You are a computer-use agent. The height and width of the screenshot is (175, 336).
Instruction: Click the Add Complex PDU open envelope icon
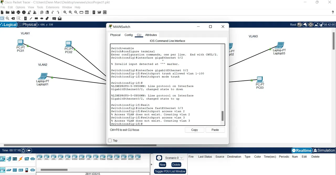[60, 18]
